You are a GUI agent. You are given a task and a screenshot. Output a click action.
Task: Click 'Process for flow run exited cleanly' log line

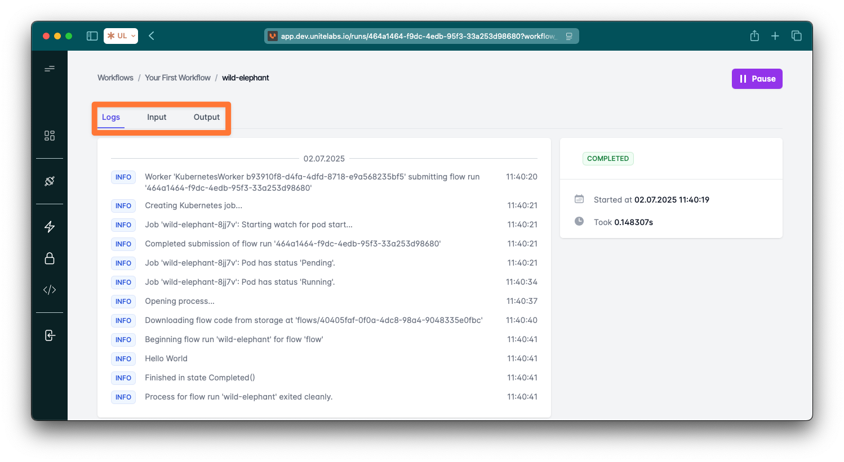(239, 397)
